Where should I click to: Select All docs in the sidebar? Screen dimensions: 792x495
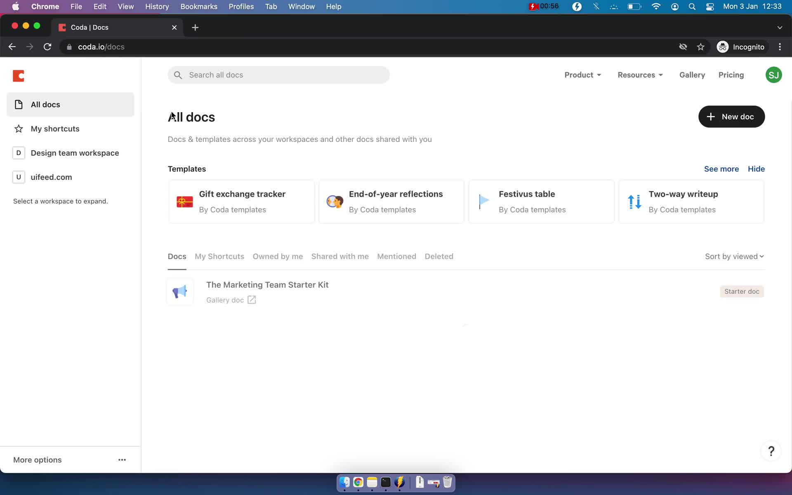pyautogui.click(x=71, y=104)
